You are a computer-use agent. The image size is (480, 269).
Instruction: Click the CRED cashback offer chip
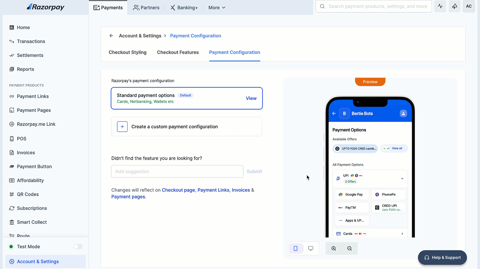tap(355, 149)
